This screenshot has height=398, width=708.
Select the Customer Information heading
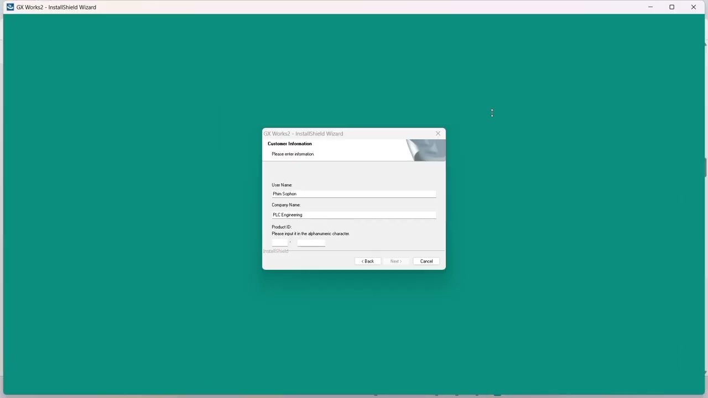[290, 144]
